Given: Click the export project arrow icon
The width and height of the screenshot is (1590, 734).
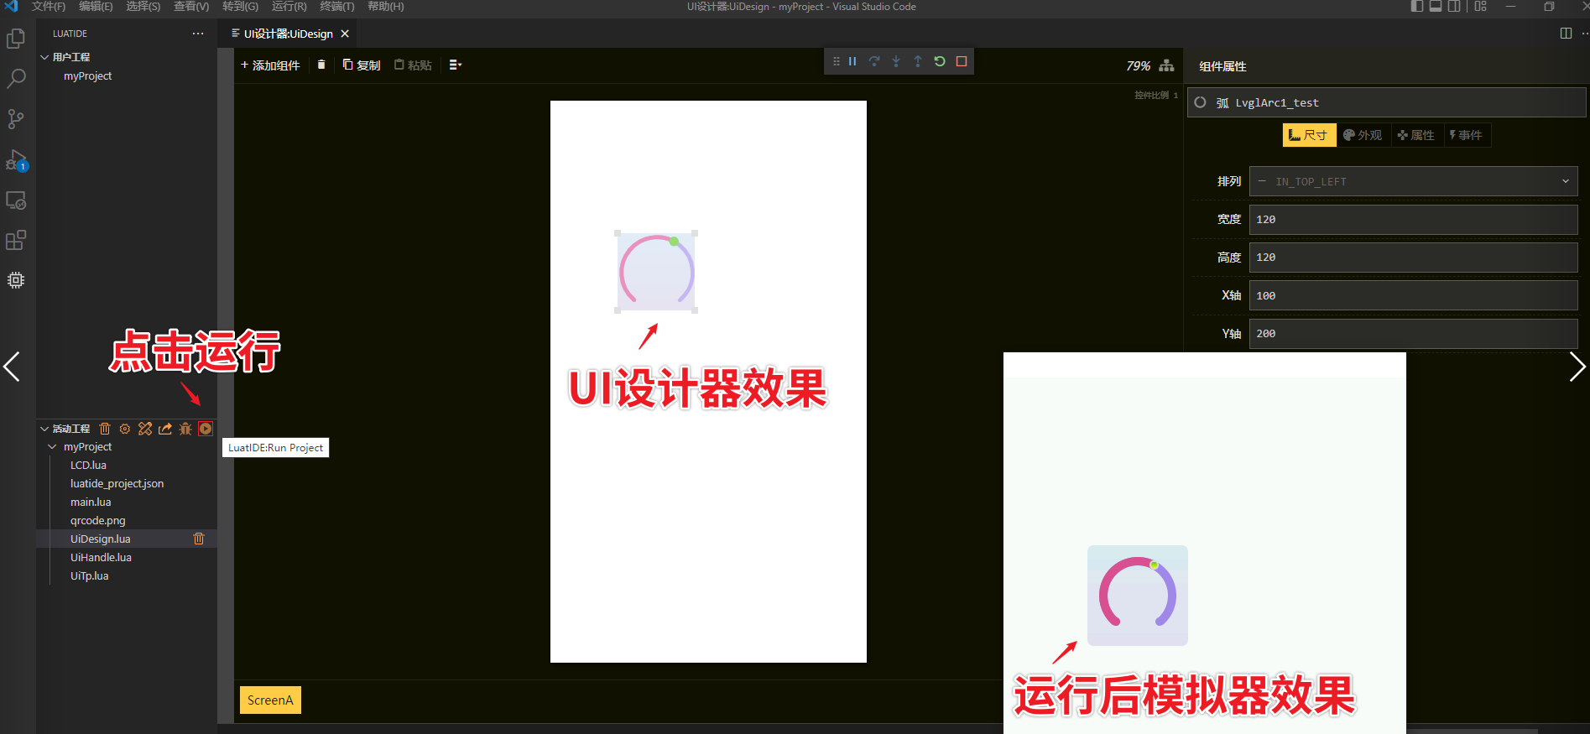Looking at the screenshot, I should coord(165,429).
